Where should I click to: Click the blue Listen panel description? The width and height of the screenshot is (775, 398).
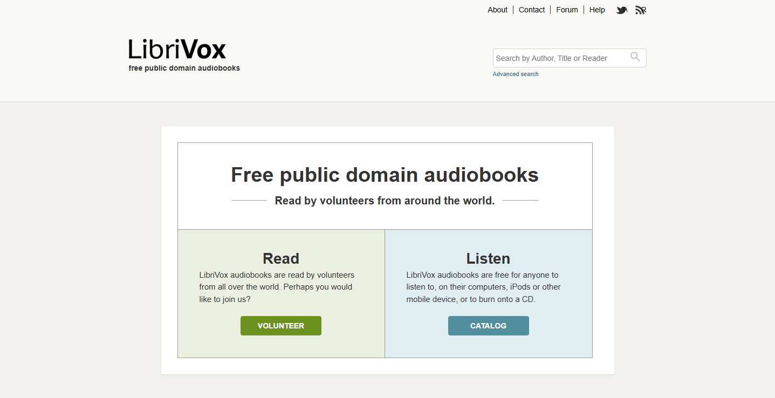coord(483,287)
